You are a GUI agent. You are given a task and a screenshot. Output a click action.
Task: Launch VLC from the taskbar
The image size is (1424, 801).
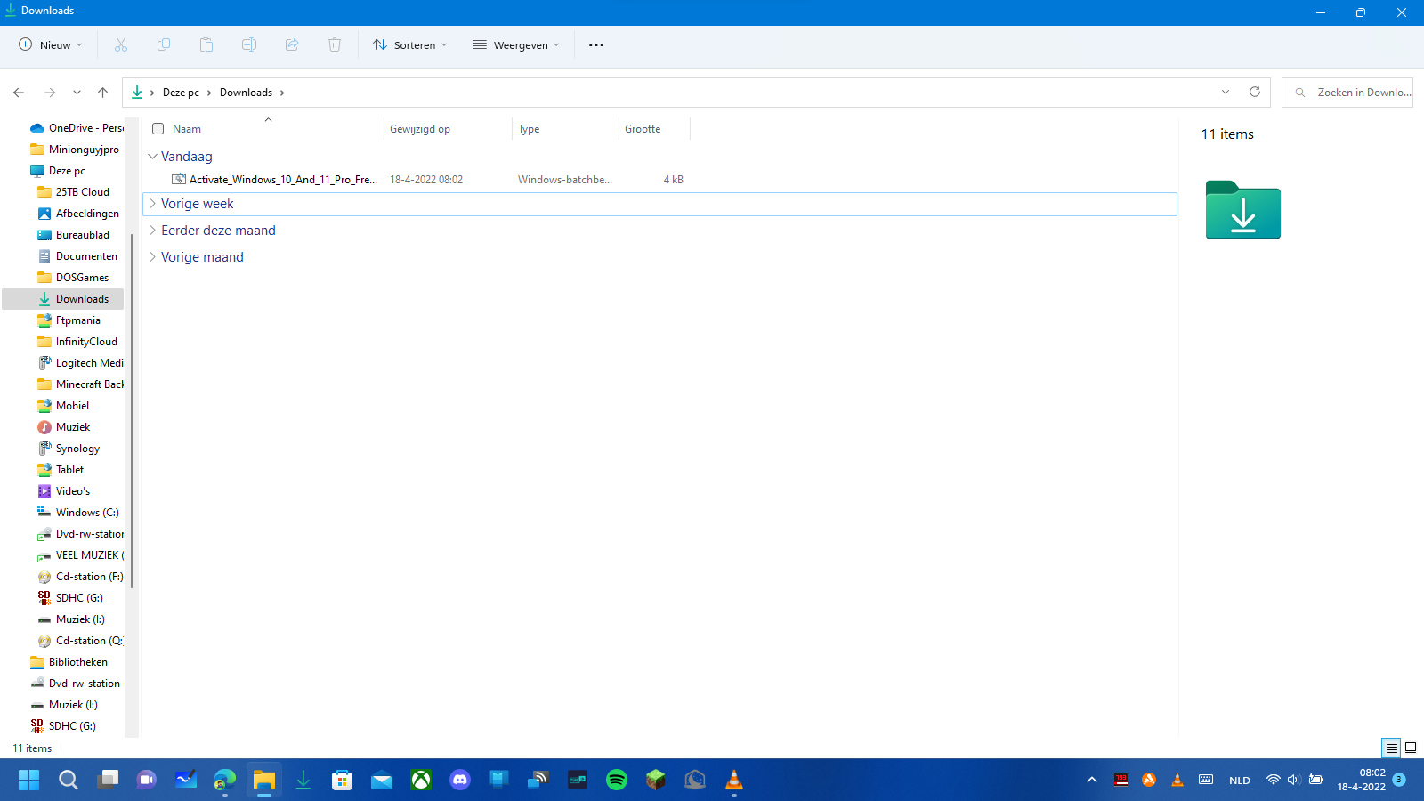tap(734, 780)
